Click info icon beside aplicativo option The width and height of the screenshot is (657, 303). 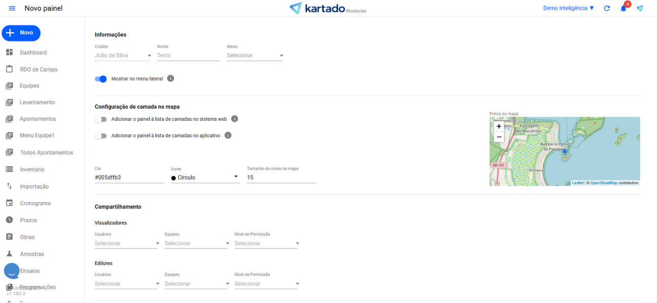[x=228, y=136]
